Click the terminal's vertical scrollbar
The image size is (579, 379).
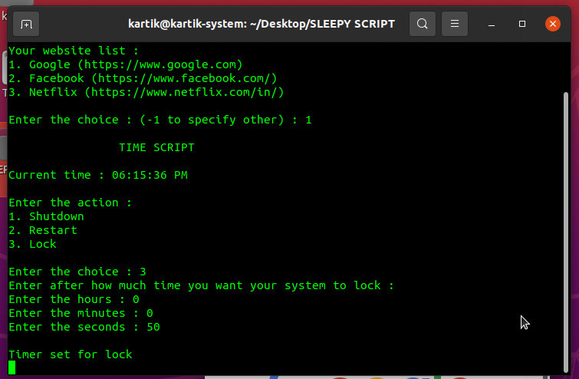pyautogui.click(x=566, y=232)
